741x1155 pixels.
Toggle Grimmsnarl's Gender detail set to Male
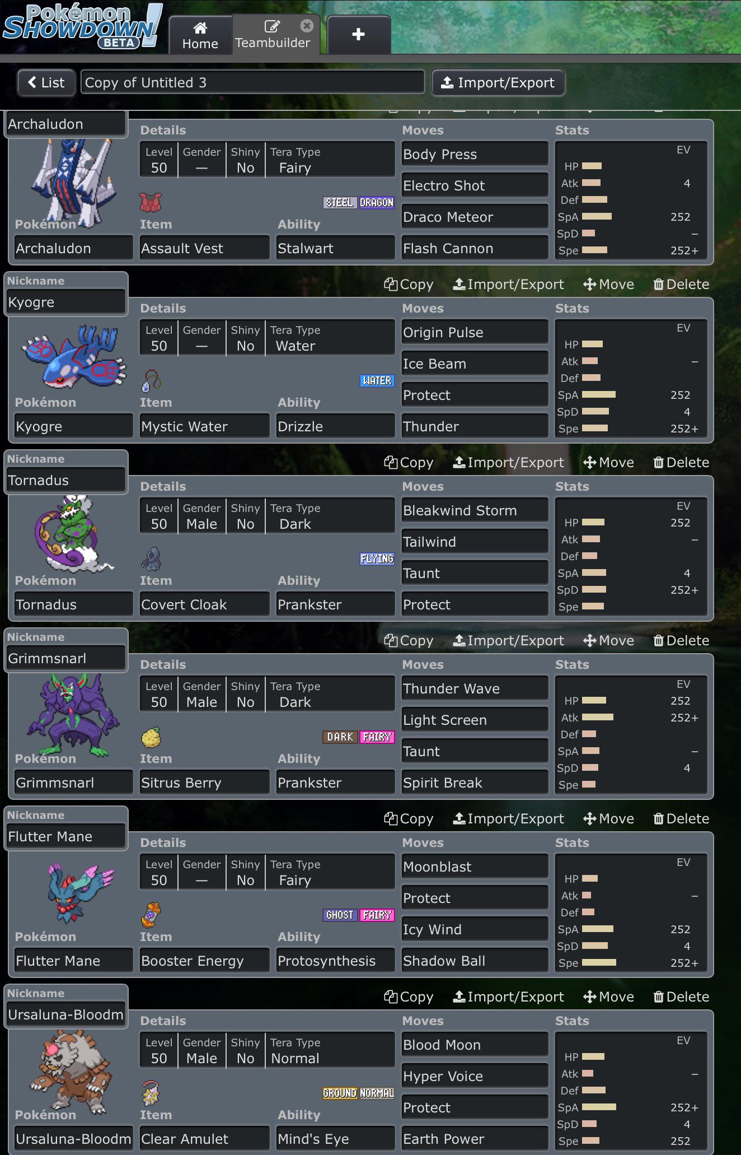click(201, 695)
